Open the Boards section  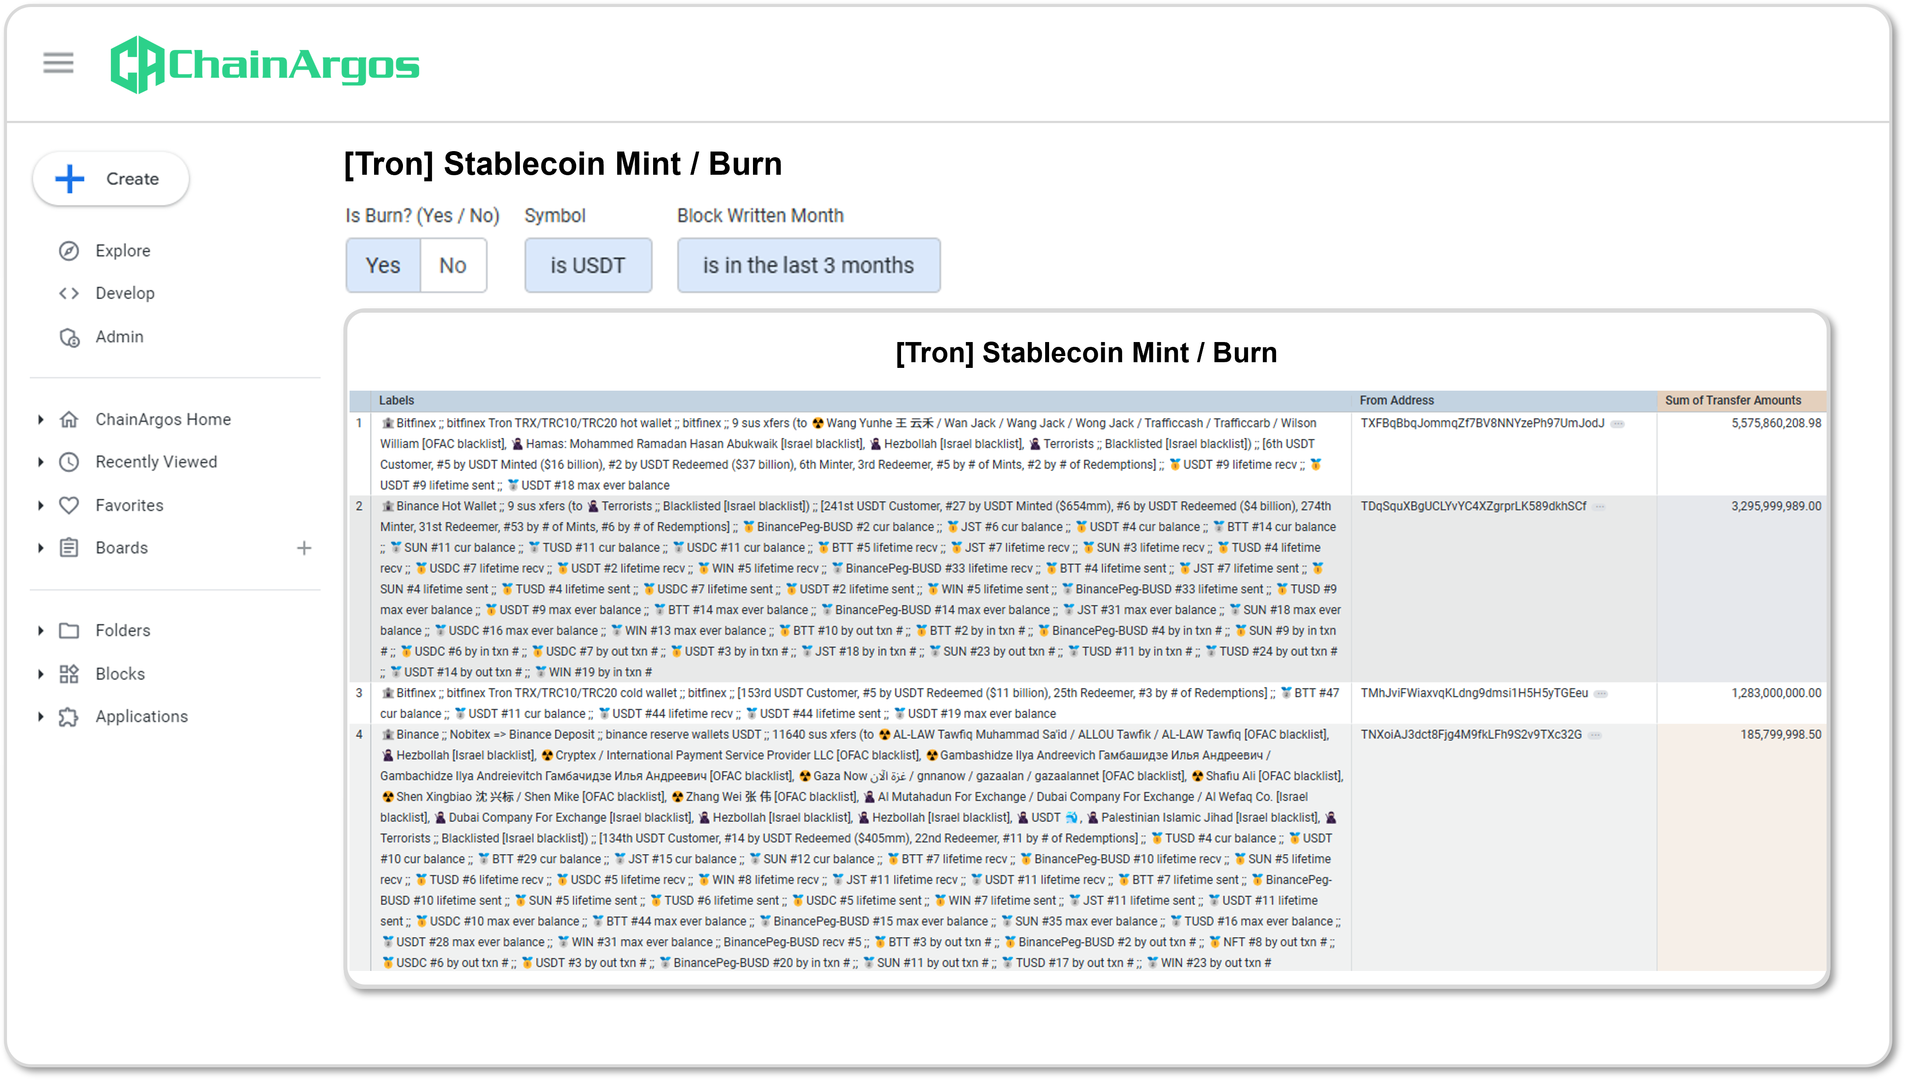[122, 547]
